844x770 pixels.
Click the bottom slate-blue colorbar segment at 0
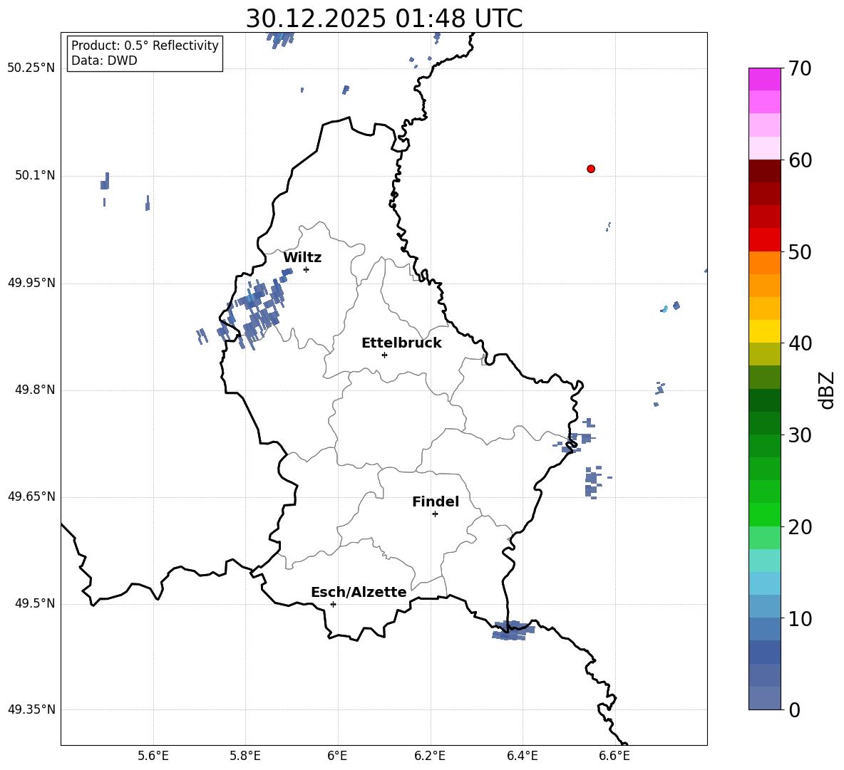764,698
